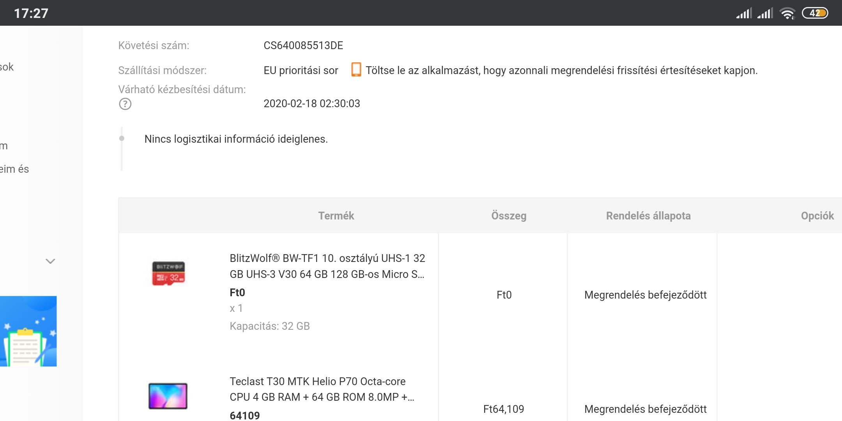The width and height of the screenshot is (842, 421).
Task: Open the Teclast T30 product title
Action: pos(322,389)
